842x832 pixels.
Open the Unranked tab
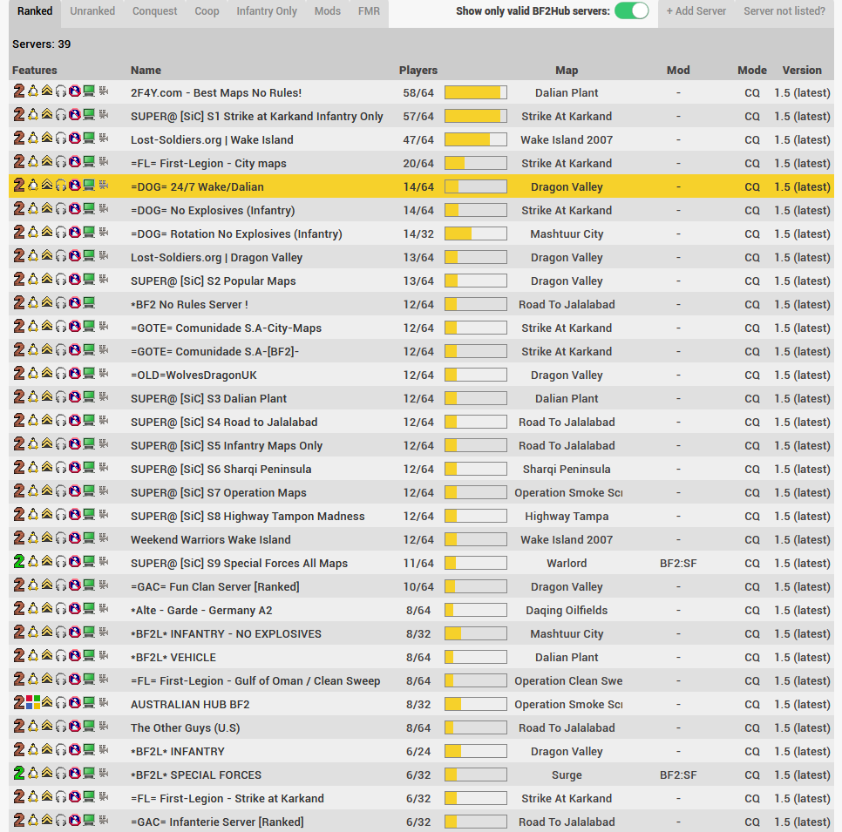point(92,11)
